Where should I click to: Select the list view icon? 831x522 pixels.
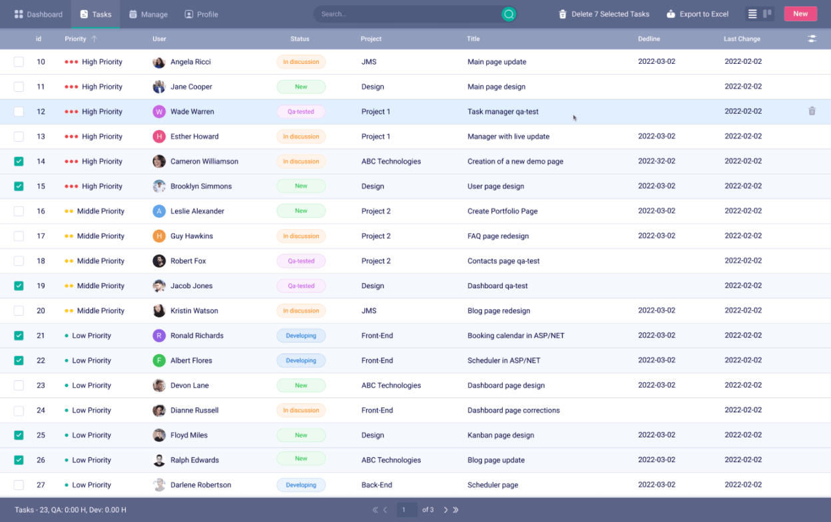(x=752, y=13)
